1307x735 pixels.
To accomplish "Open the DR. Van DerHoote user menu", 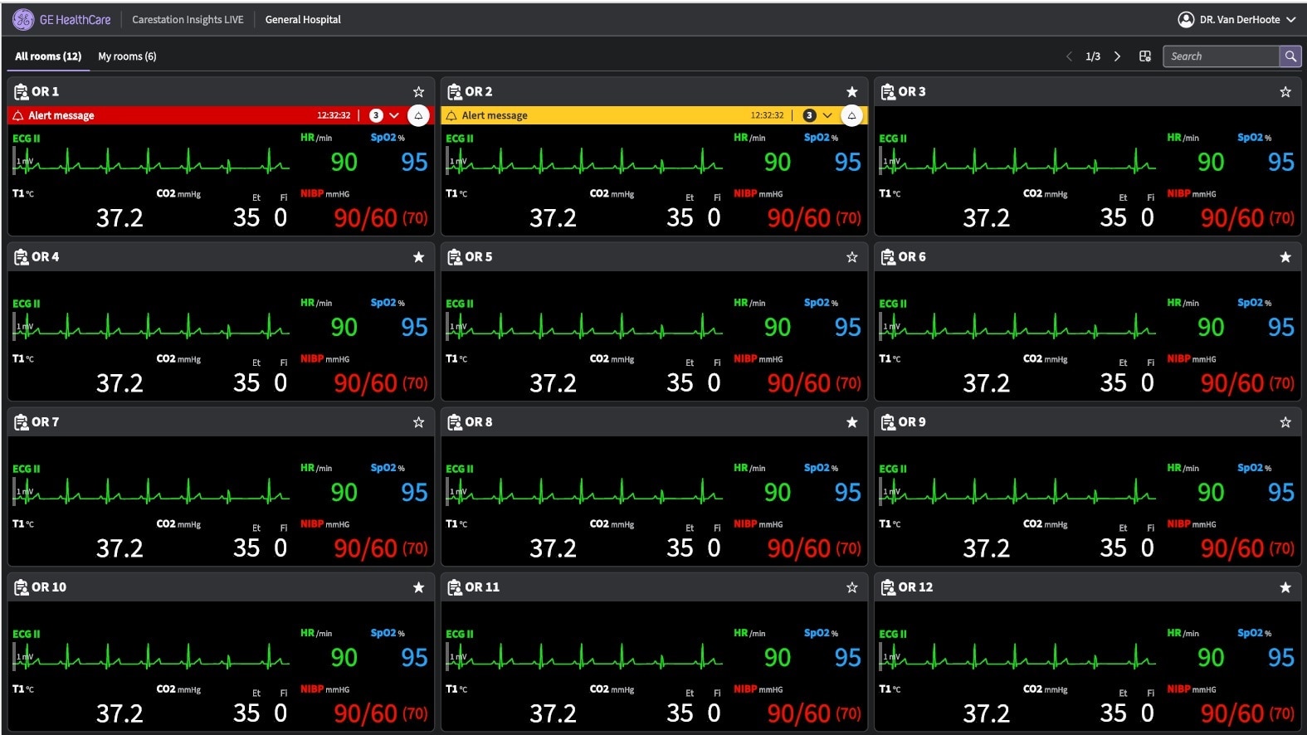I will pos(1236,19).
